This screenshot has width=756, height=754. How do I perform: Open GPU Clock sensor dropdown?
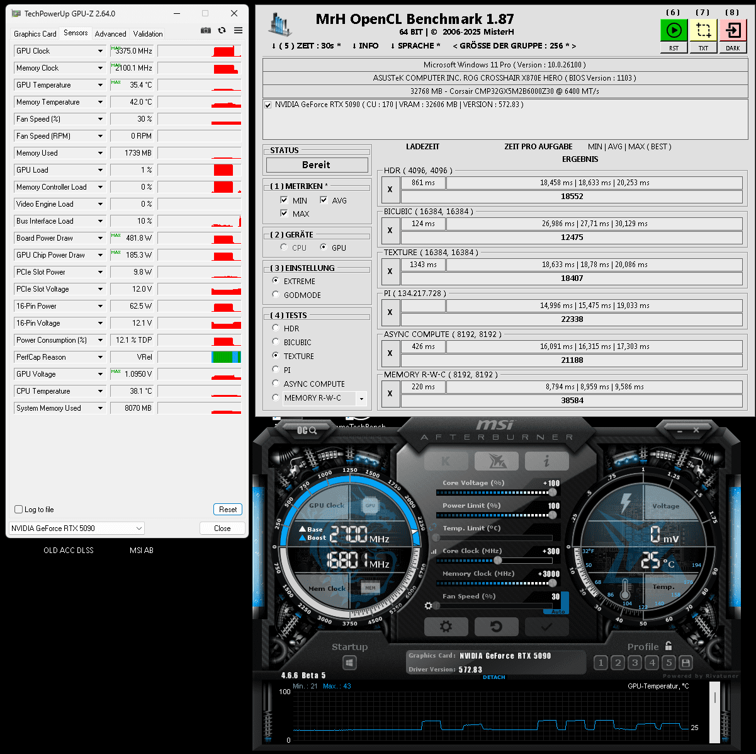point(100,51)
